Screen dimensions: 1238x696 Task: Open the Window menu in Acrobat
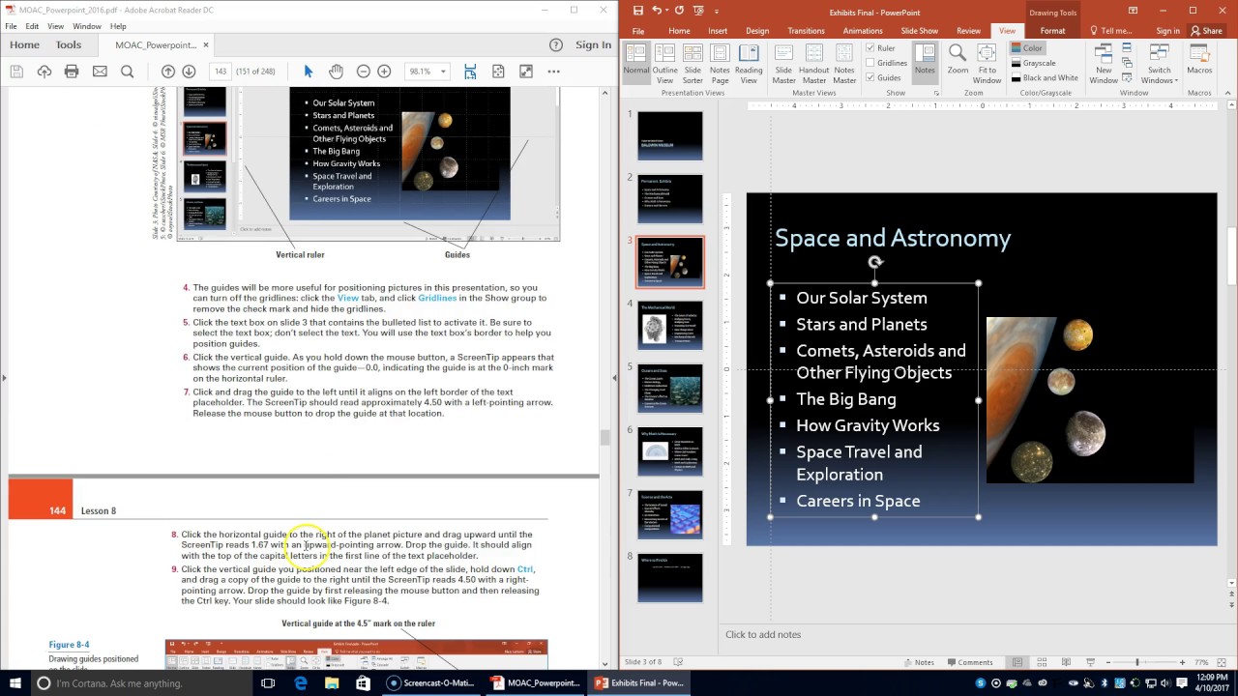click(86, 26)
